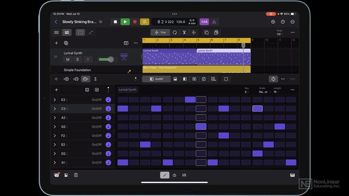
Task: Click the playhead marker in the ruler
Action: pyautogui.click(x=243, y=45)
